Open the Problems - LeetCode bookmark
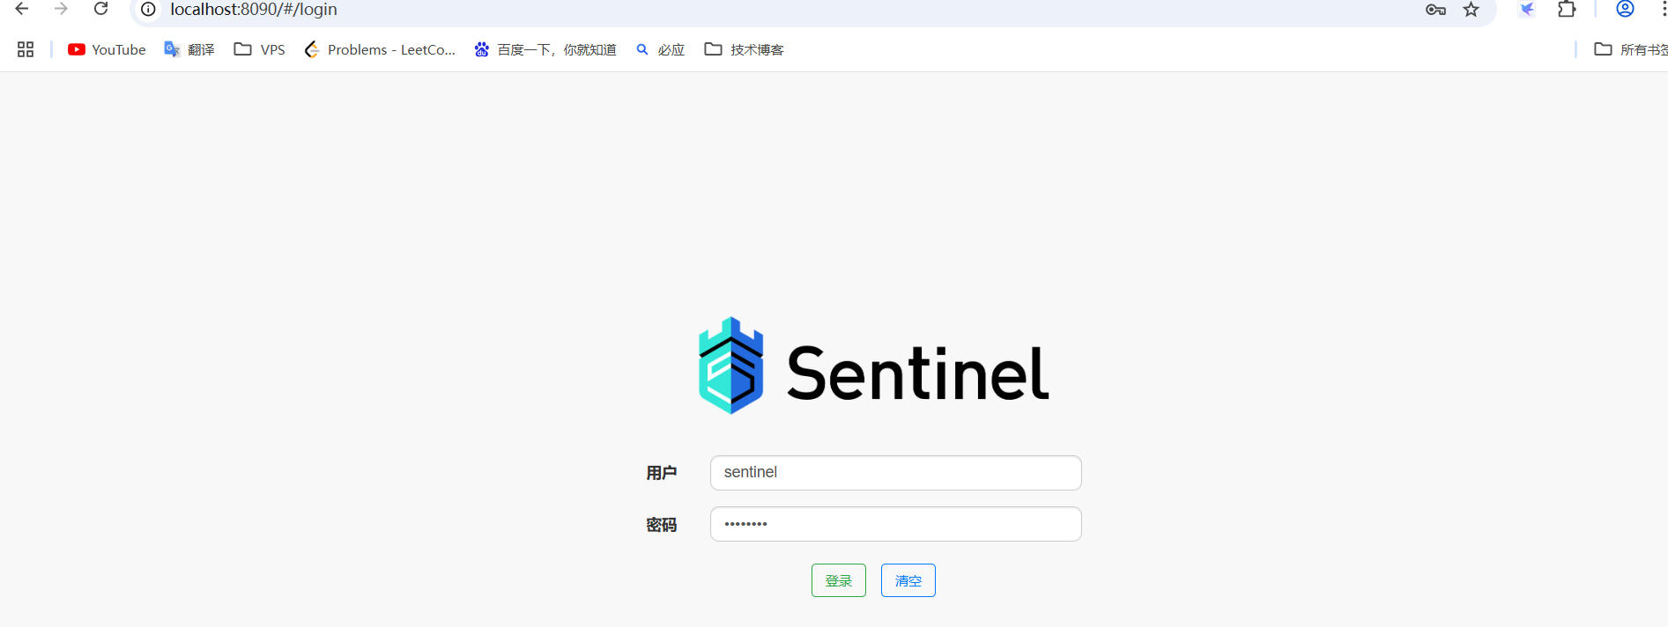The height and width of the screenshot is (627, 1668). [x=380, y=49]
